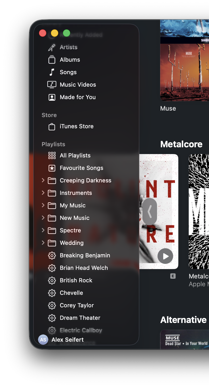This screenshot has width=209, height=388.
Task: Expand the Instruments playlist folder
Action: [43, 193]
